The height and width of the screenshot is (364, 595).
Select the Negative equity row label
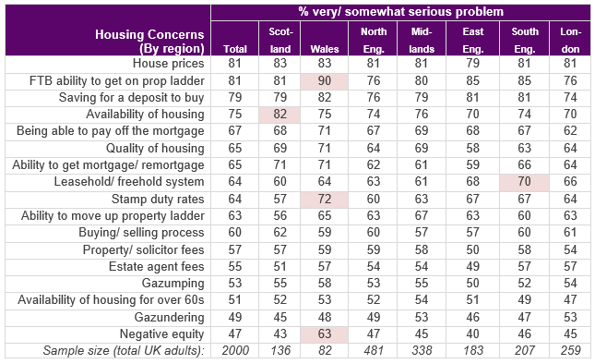point(162,334)
